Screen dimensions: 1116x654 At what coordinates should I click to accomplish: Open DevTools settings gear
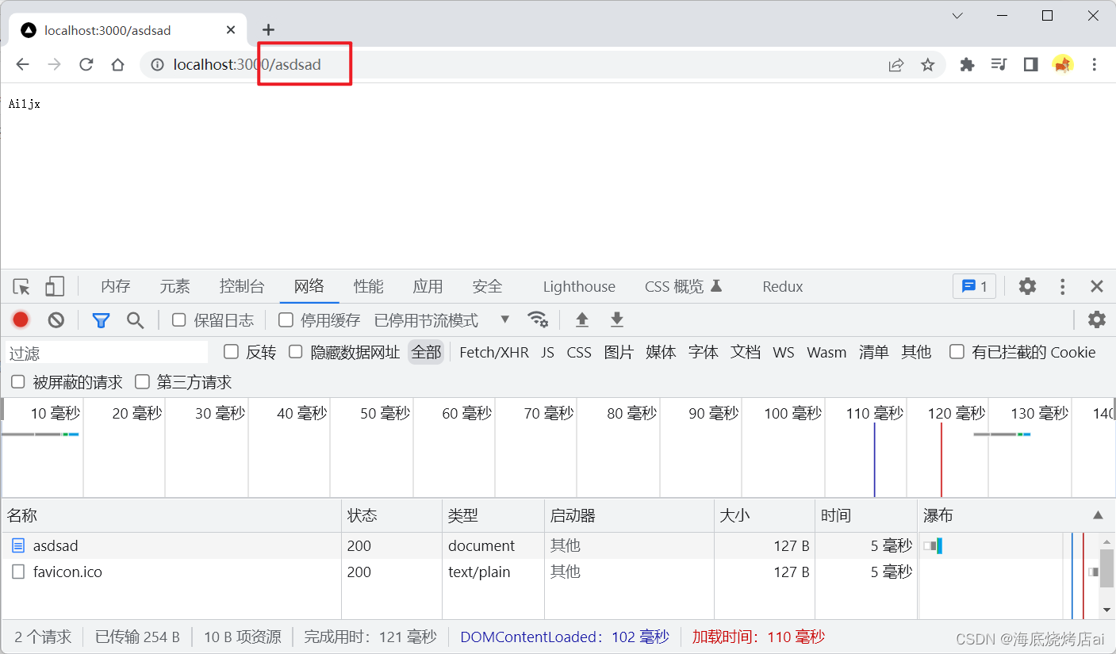[x=1027, y=286]
